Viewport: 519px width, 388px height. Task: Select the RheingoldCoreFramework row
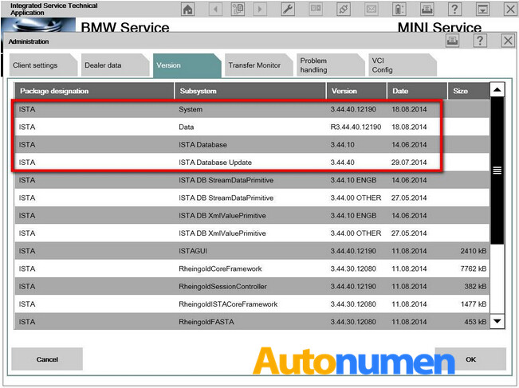pyautogui.click(x=252, y=268)
